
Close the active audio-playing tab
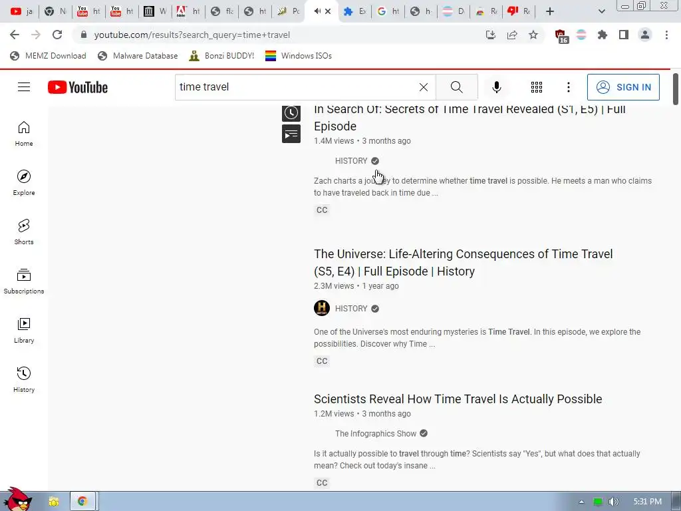(x=328, y=11)
